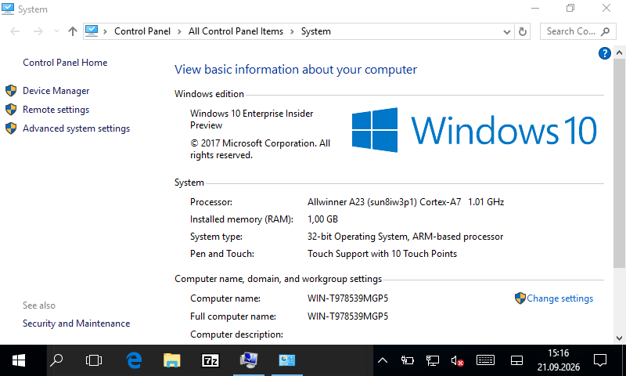Click 'Touch Support with 10 Touch Points'
This screenshot has height=376, width=626.
point(382,254)
